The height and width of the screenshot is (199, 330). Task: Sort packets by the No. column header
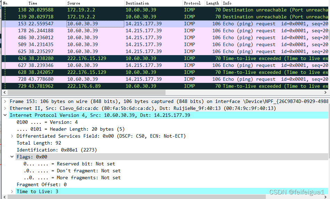pos(14,3)
